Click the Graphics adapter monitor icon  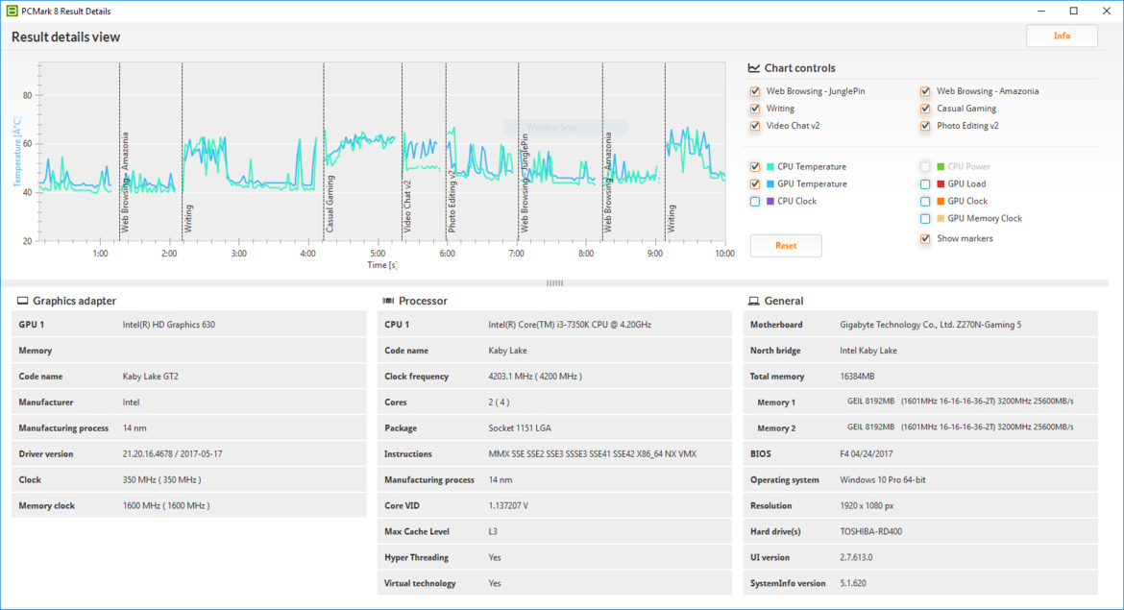click(x=22, y=301)
